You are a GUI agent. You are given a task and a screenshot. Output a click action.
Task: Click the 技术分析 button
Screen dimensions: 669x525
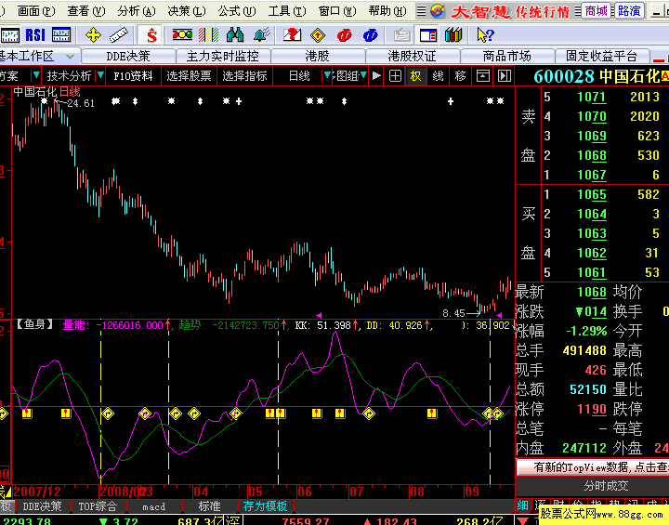coord(69,76)
